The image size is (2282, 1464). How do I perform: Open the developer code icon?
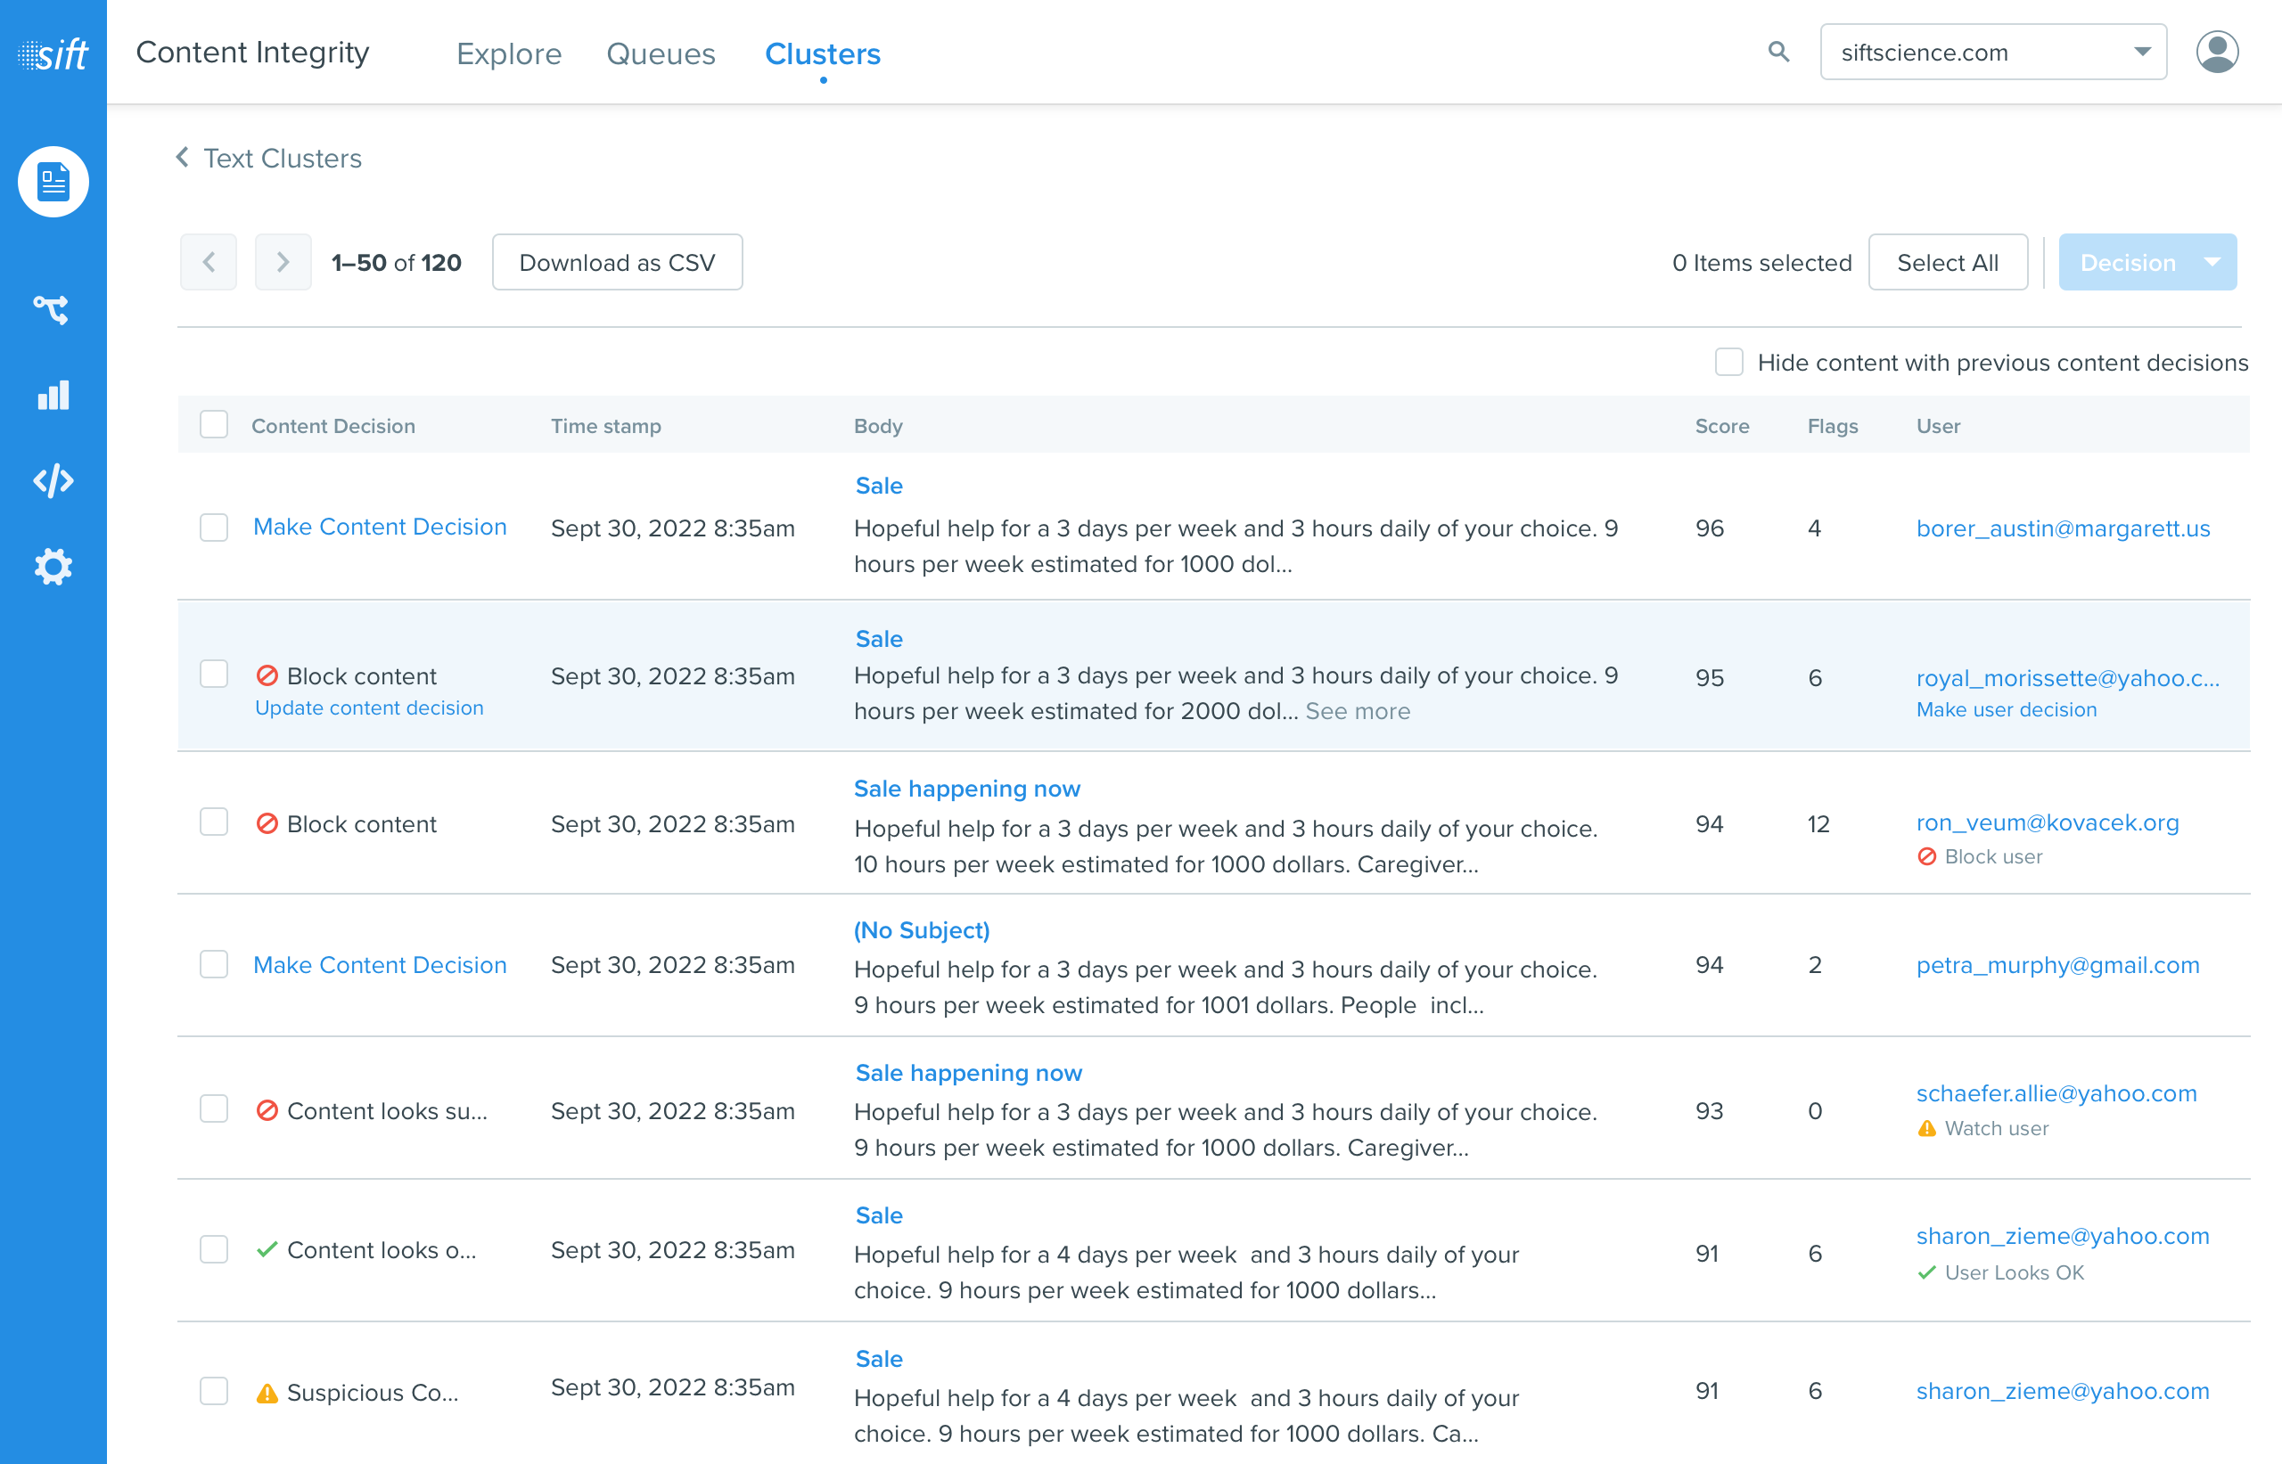[53, 481]
